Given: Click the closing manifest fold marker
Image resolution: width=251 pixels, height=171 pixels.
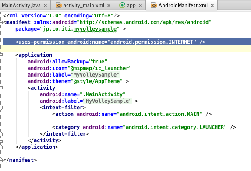Looking at the screenshot, I should click(1, 160).
